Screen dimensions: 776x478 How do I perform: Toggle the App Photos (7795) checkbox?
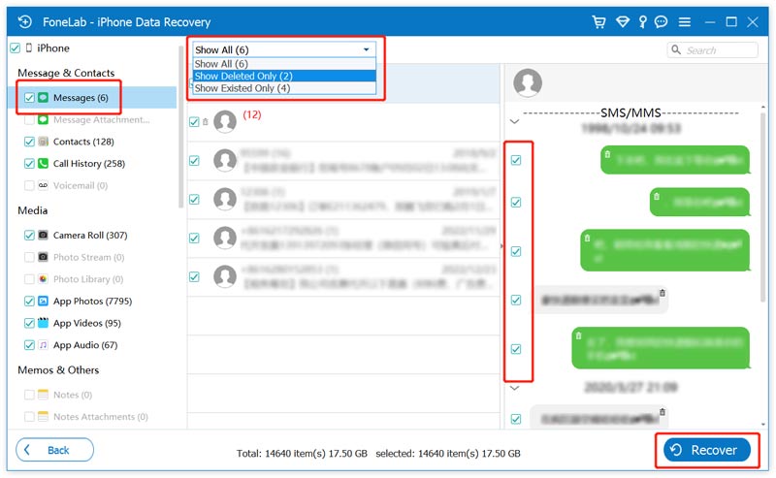pyautogui.click(x=29, y=301)
